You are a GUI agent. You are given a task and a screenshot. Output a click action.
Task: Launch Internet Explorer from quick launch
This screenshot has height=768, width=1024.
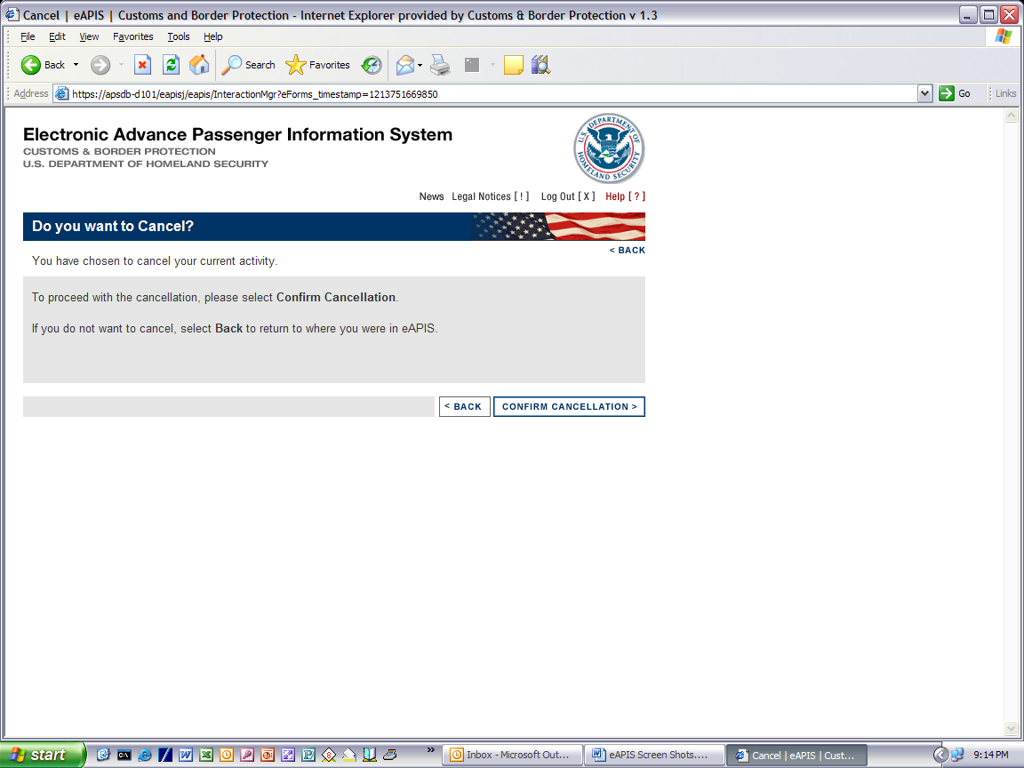145,755
